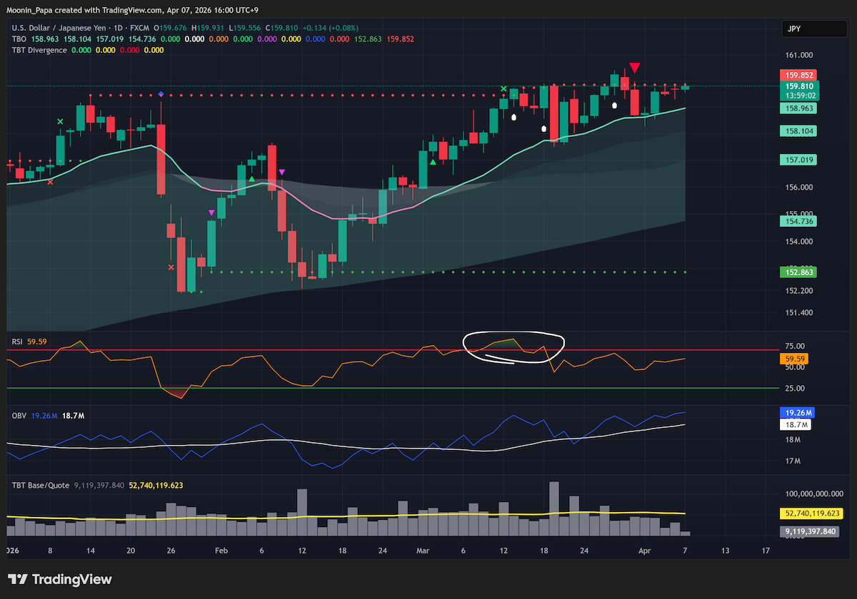This screenshot has width=857, height=599.
Task: Click the white marker in late March
Action: pyautogui.click(x=615, y=106)
